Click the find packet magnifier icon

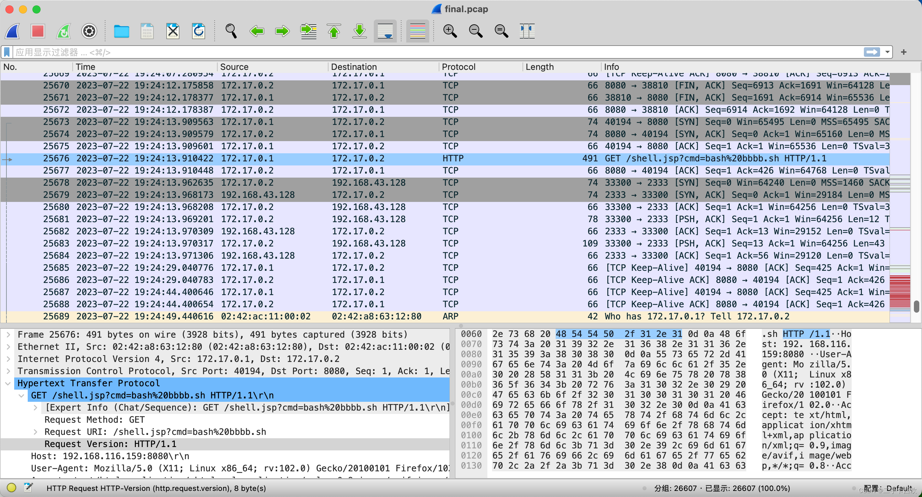tap(231, 31)
